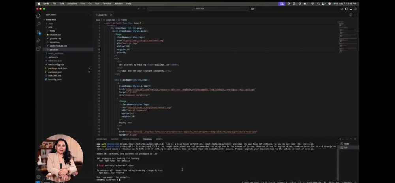Open package.json in the explorer
This screenshot has height=183, width=395.
pyautogui.click(x=55, y=72)
